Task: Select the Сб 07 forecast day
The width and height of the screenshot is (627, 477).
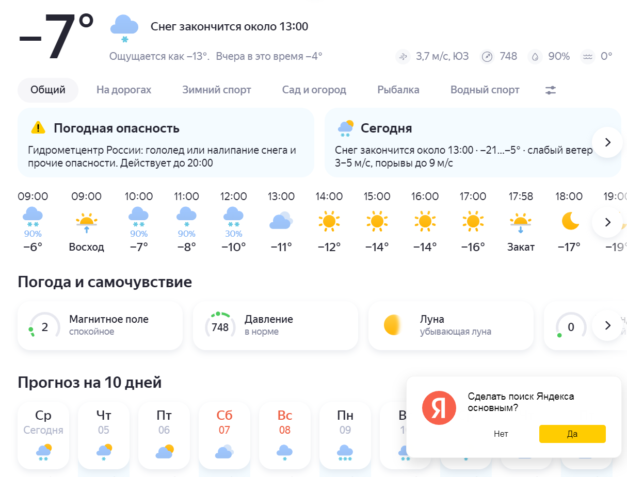Action: coord(224,435)
